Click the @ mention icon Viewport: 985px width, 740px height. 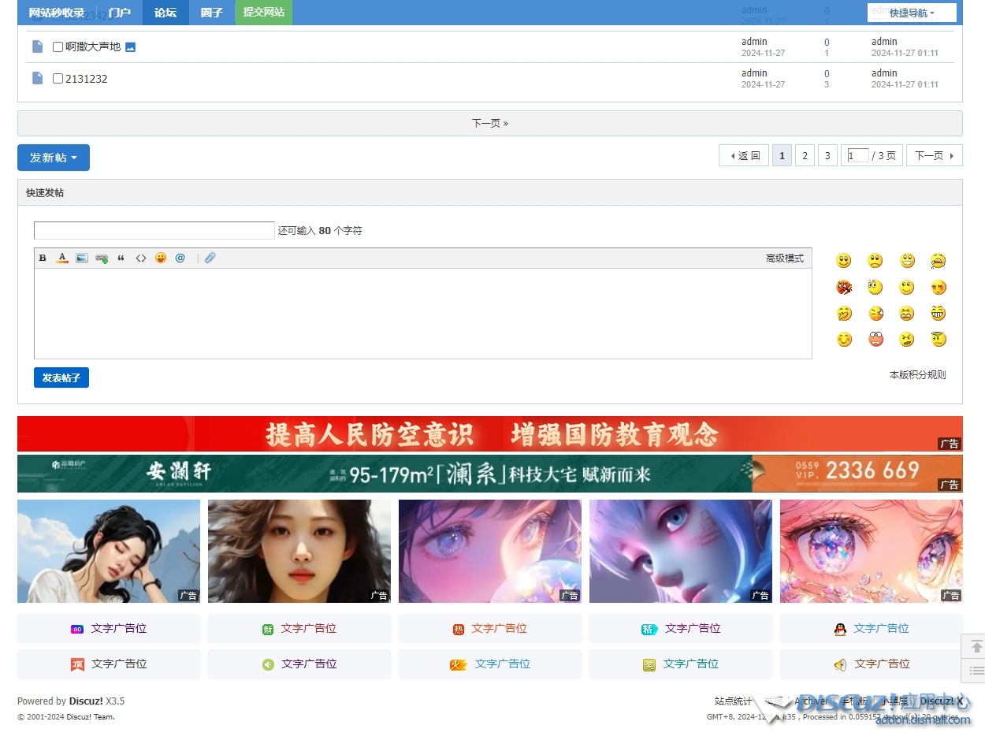[180, 258]
